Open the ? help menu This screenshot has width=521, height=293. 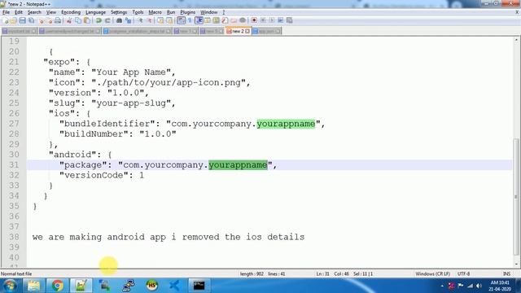click(x=224, y=12)
